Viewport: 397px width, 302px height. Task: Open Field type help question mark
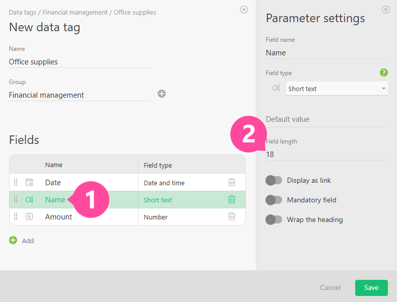[383, 73]
